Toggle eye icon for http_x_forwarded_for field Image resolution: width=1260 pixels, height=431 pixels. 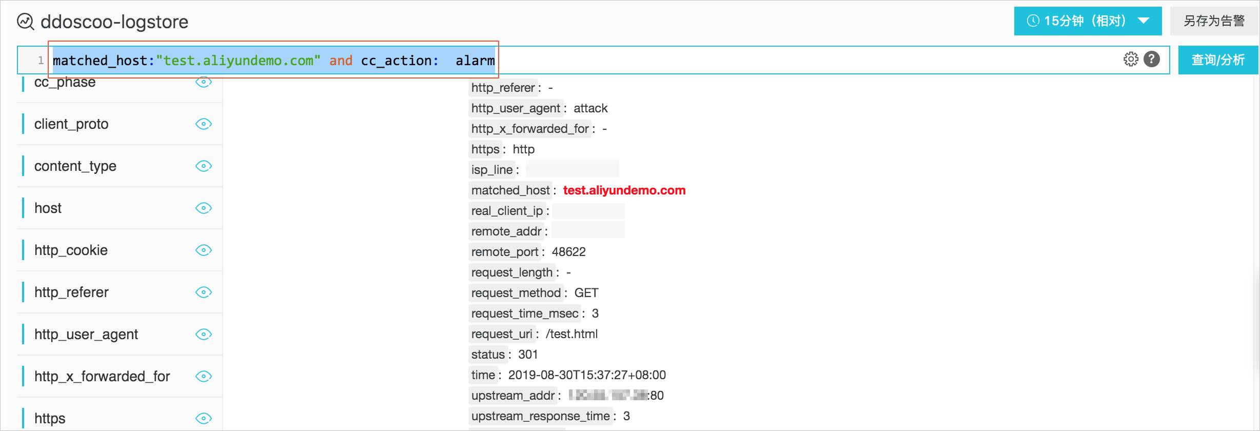[204, 377]
